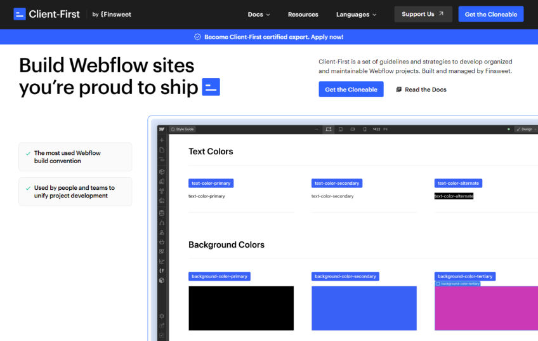Image resolution: width=538 pixels, height=341 pixels.
Task: Select the black background-color-primary swatch
Action: point(241,308)
